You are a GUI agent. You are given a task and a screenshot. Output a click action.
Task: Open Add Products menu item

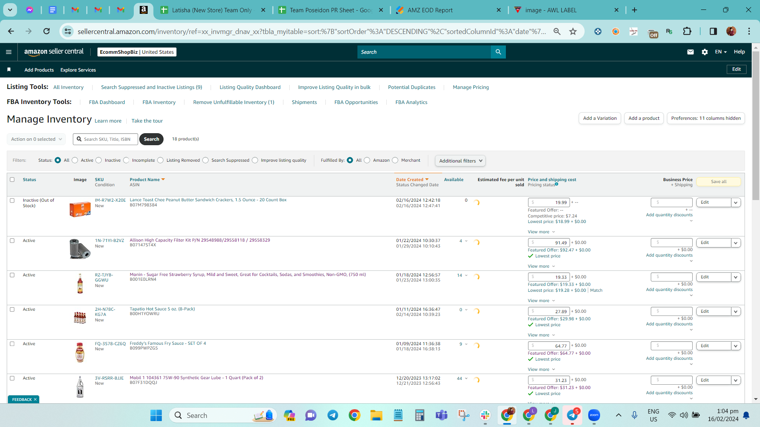[39, 70]
